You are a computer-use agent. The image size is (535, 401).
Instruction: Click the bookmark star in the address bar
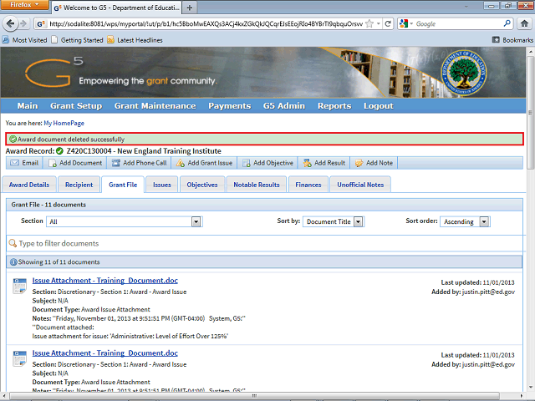pos(369,24)
